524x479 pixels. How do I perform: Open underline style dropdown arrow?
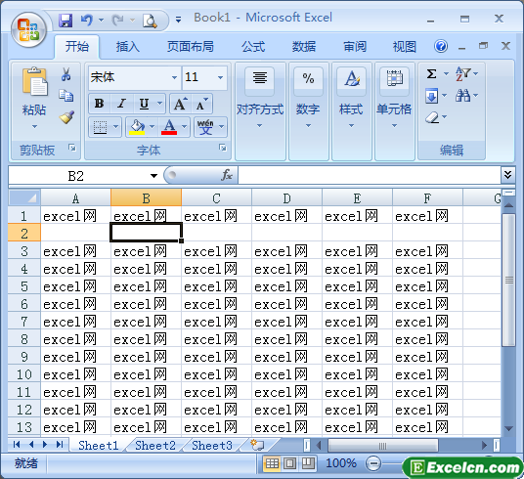point(159,104)
